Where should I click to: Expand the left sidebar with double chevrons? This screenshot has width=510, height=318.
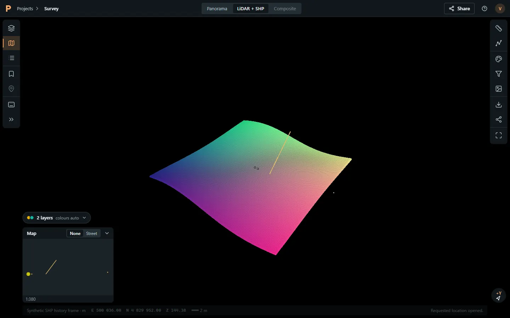pyautogui.click(x=11, y=119)
